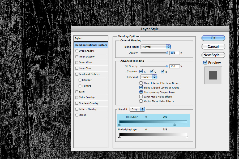Click the gray preview thumbnail
Image resolution: width=239 pixels, height=159 pixels.
[x=213, y=75]
